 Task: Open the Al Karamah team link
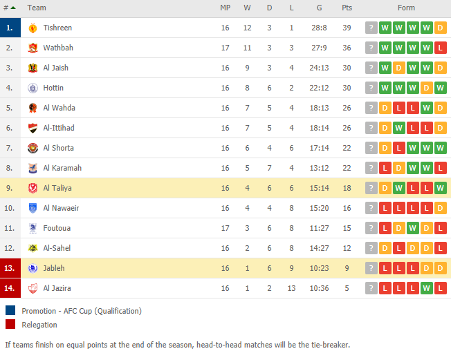(x=62, y=168)
